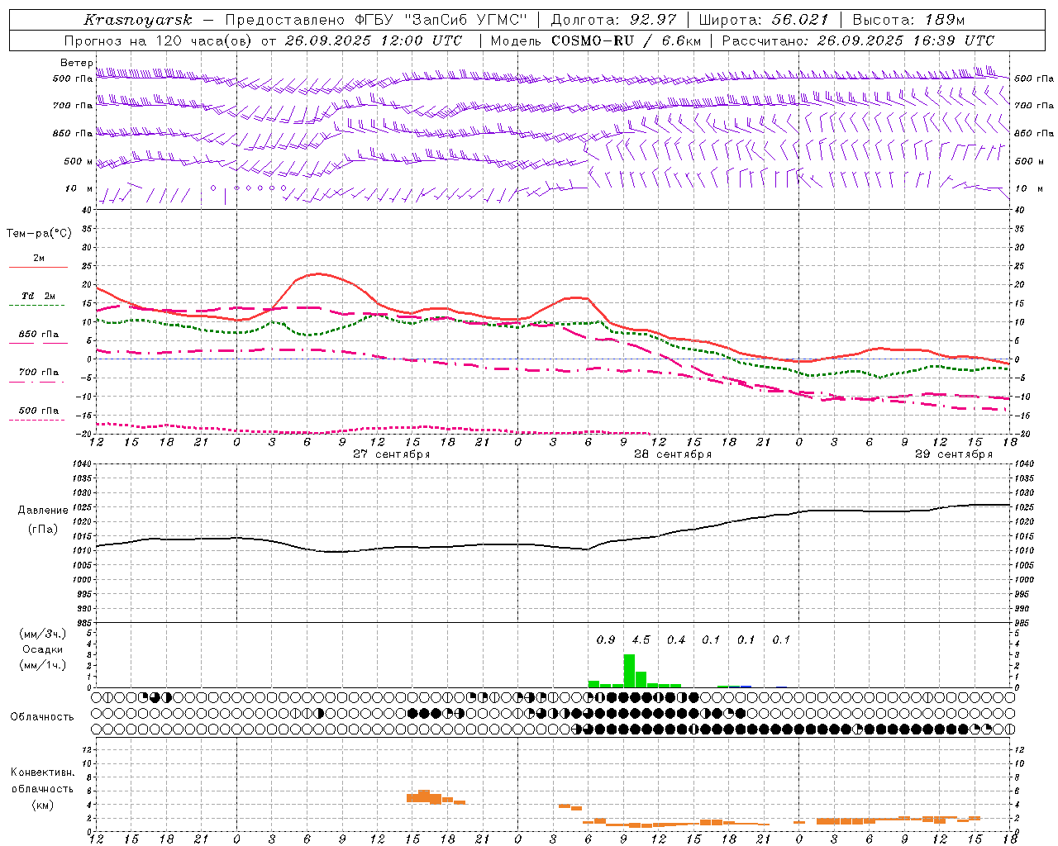Click the solid red '2м' legend line
Image resolution: width=1058 pixels, height=846 pixels.
click(x=38, y=268)
